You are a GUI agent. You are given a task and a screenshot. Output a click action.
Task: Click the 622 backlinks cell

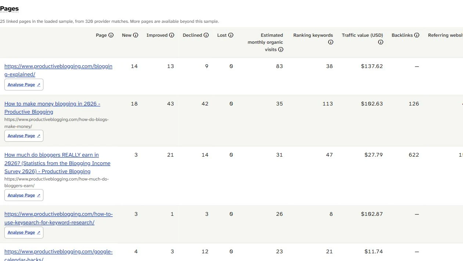click(414, 155)
